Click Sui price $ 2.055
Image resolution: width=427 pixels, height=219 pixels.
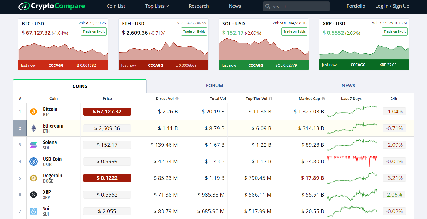click(107, 211)
